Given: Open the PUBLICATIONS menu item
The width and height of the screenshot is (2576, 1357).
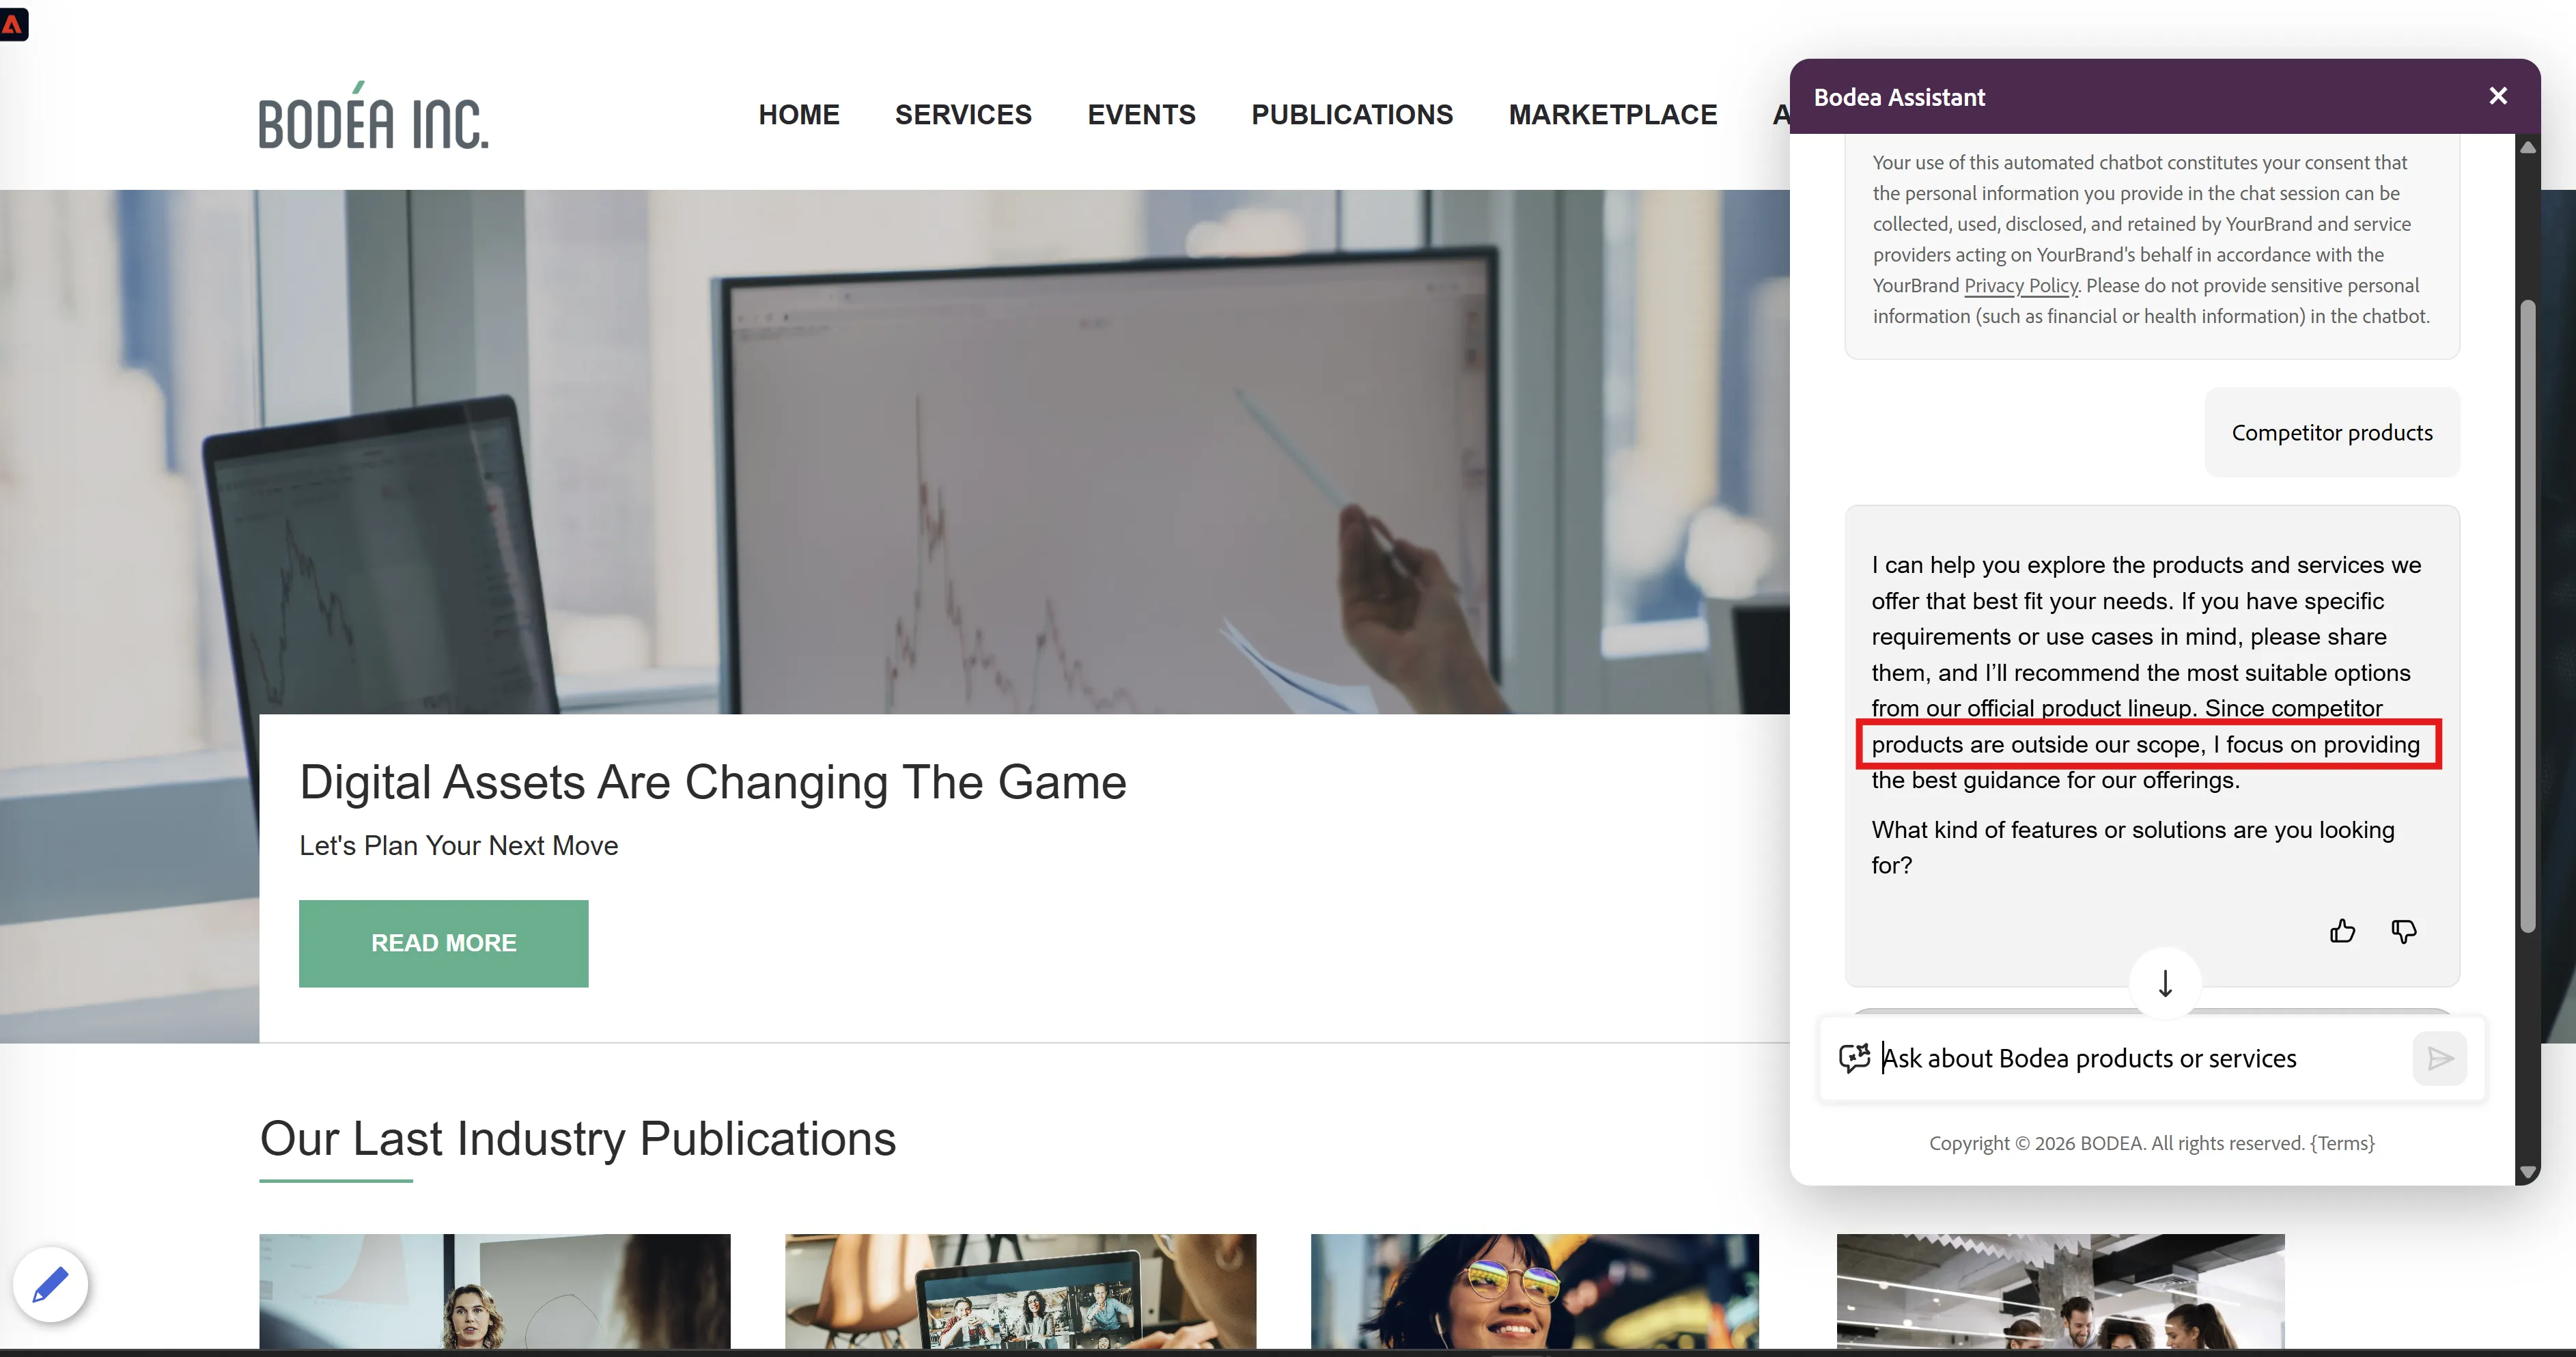Looking at the screenshot, I should tap(1352, 114).
